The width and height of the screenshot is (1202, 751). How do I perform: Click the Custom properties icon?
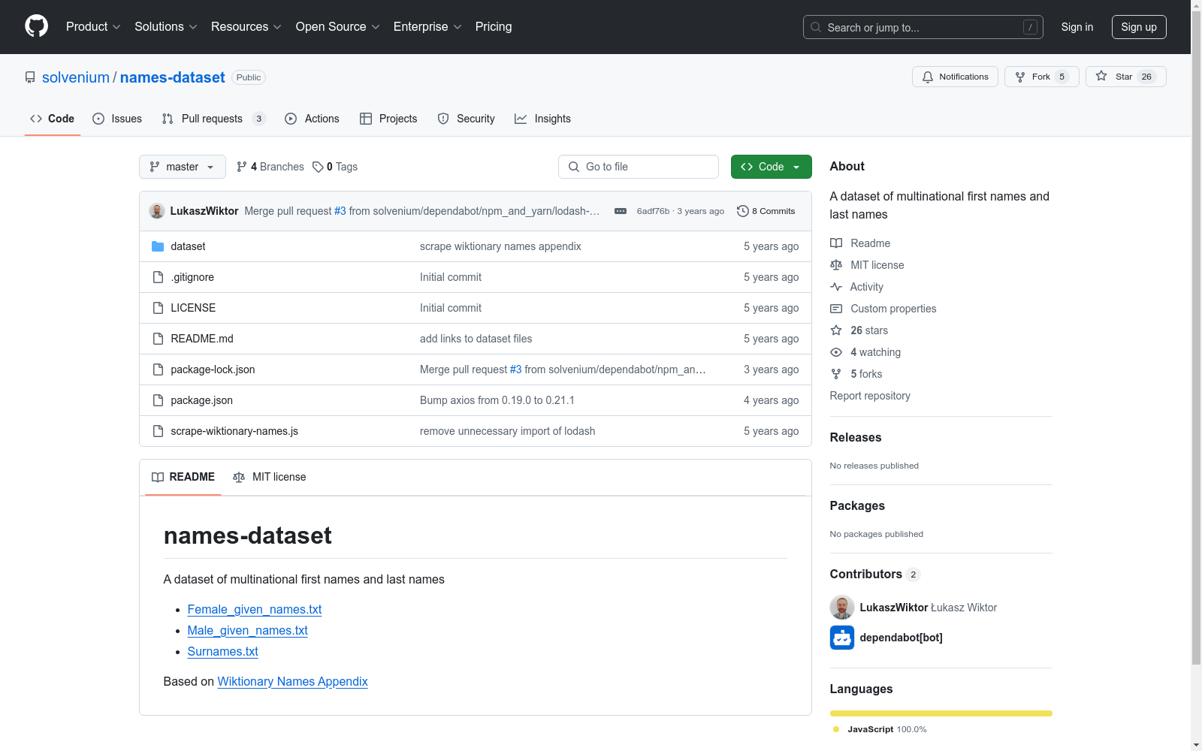836,309
